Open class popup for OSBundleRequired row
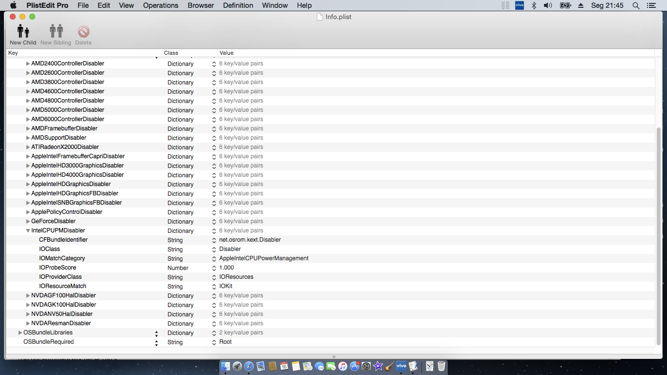 214,342
